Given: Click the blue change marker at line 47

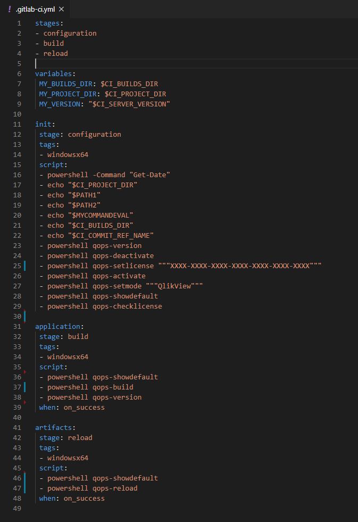Looking at the screenshot, I should pos(25,488).
